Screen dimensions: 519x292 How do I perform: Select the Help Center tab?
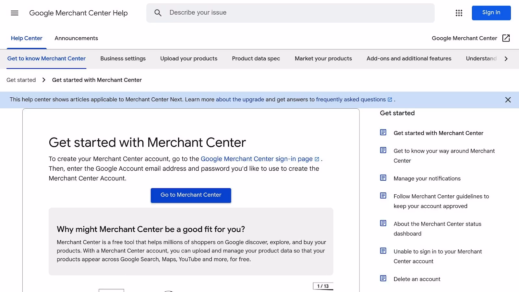tap(27, 38)
